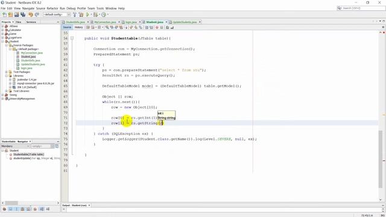Click the Search input field
Screen dimensions: 386x217
coord(364,8)
